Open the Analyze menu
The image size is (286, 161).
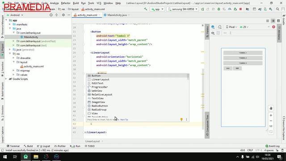(54, 3)
